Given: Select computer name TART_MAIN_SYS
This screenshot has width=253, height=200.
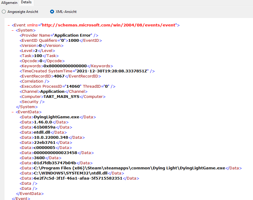Looking at the screenshot, I should [x=62, y=97].
